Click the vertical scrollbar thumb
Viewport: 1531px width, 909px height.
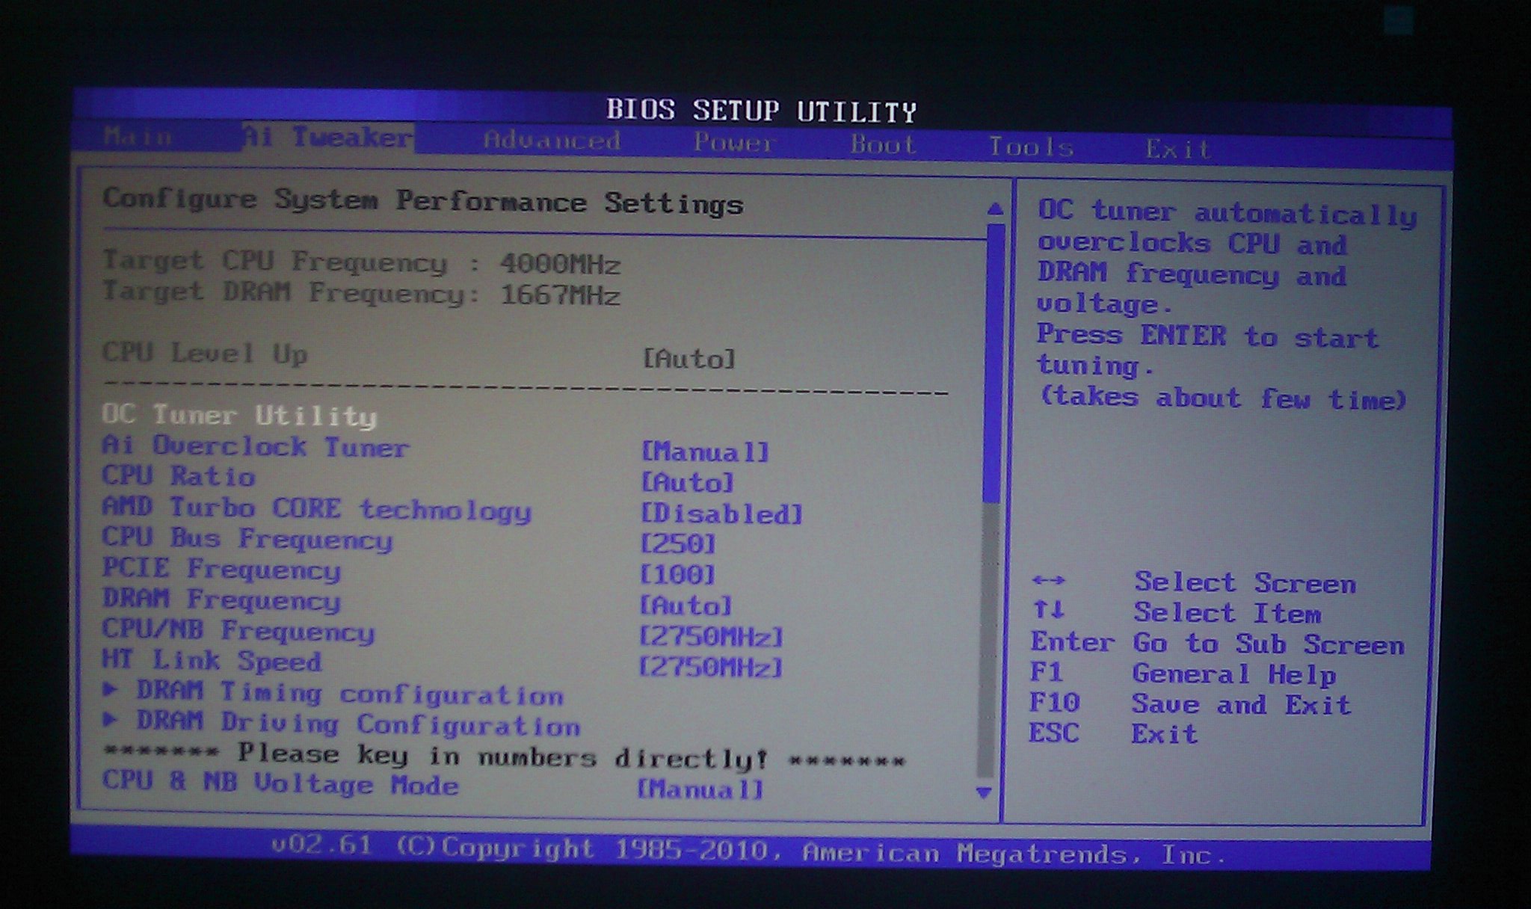(x=992, y=363)
